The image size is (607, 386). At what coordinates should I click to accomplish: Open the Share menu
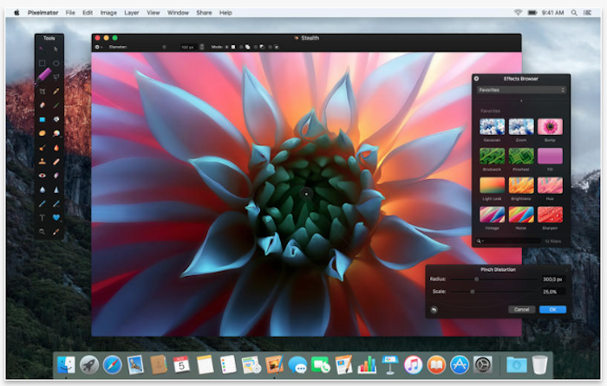(204, 13)
